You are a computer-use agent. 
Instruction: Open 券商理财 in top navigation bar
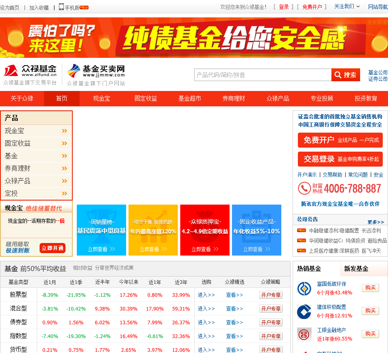[x=234, y=99]
